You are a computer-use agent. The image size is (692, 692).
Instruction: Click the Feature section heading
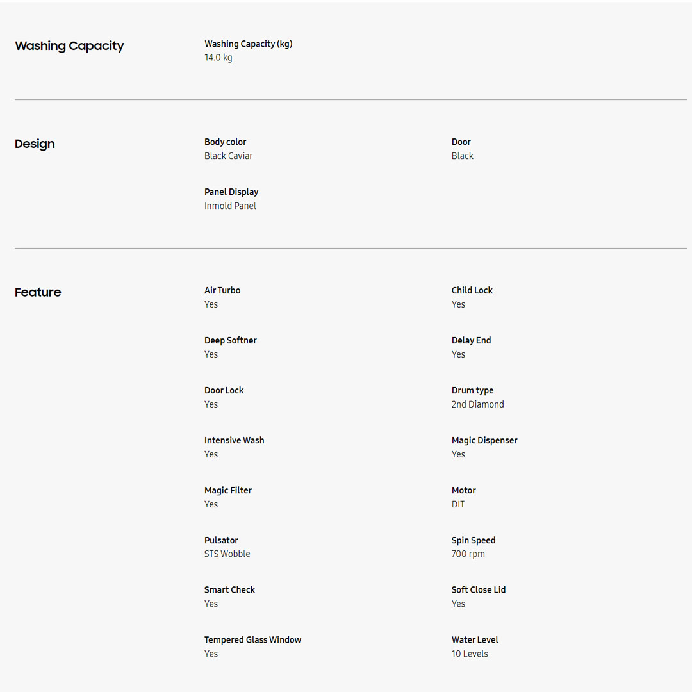38,292
